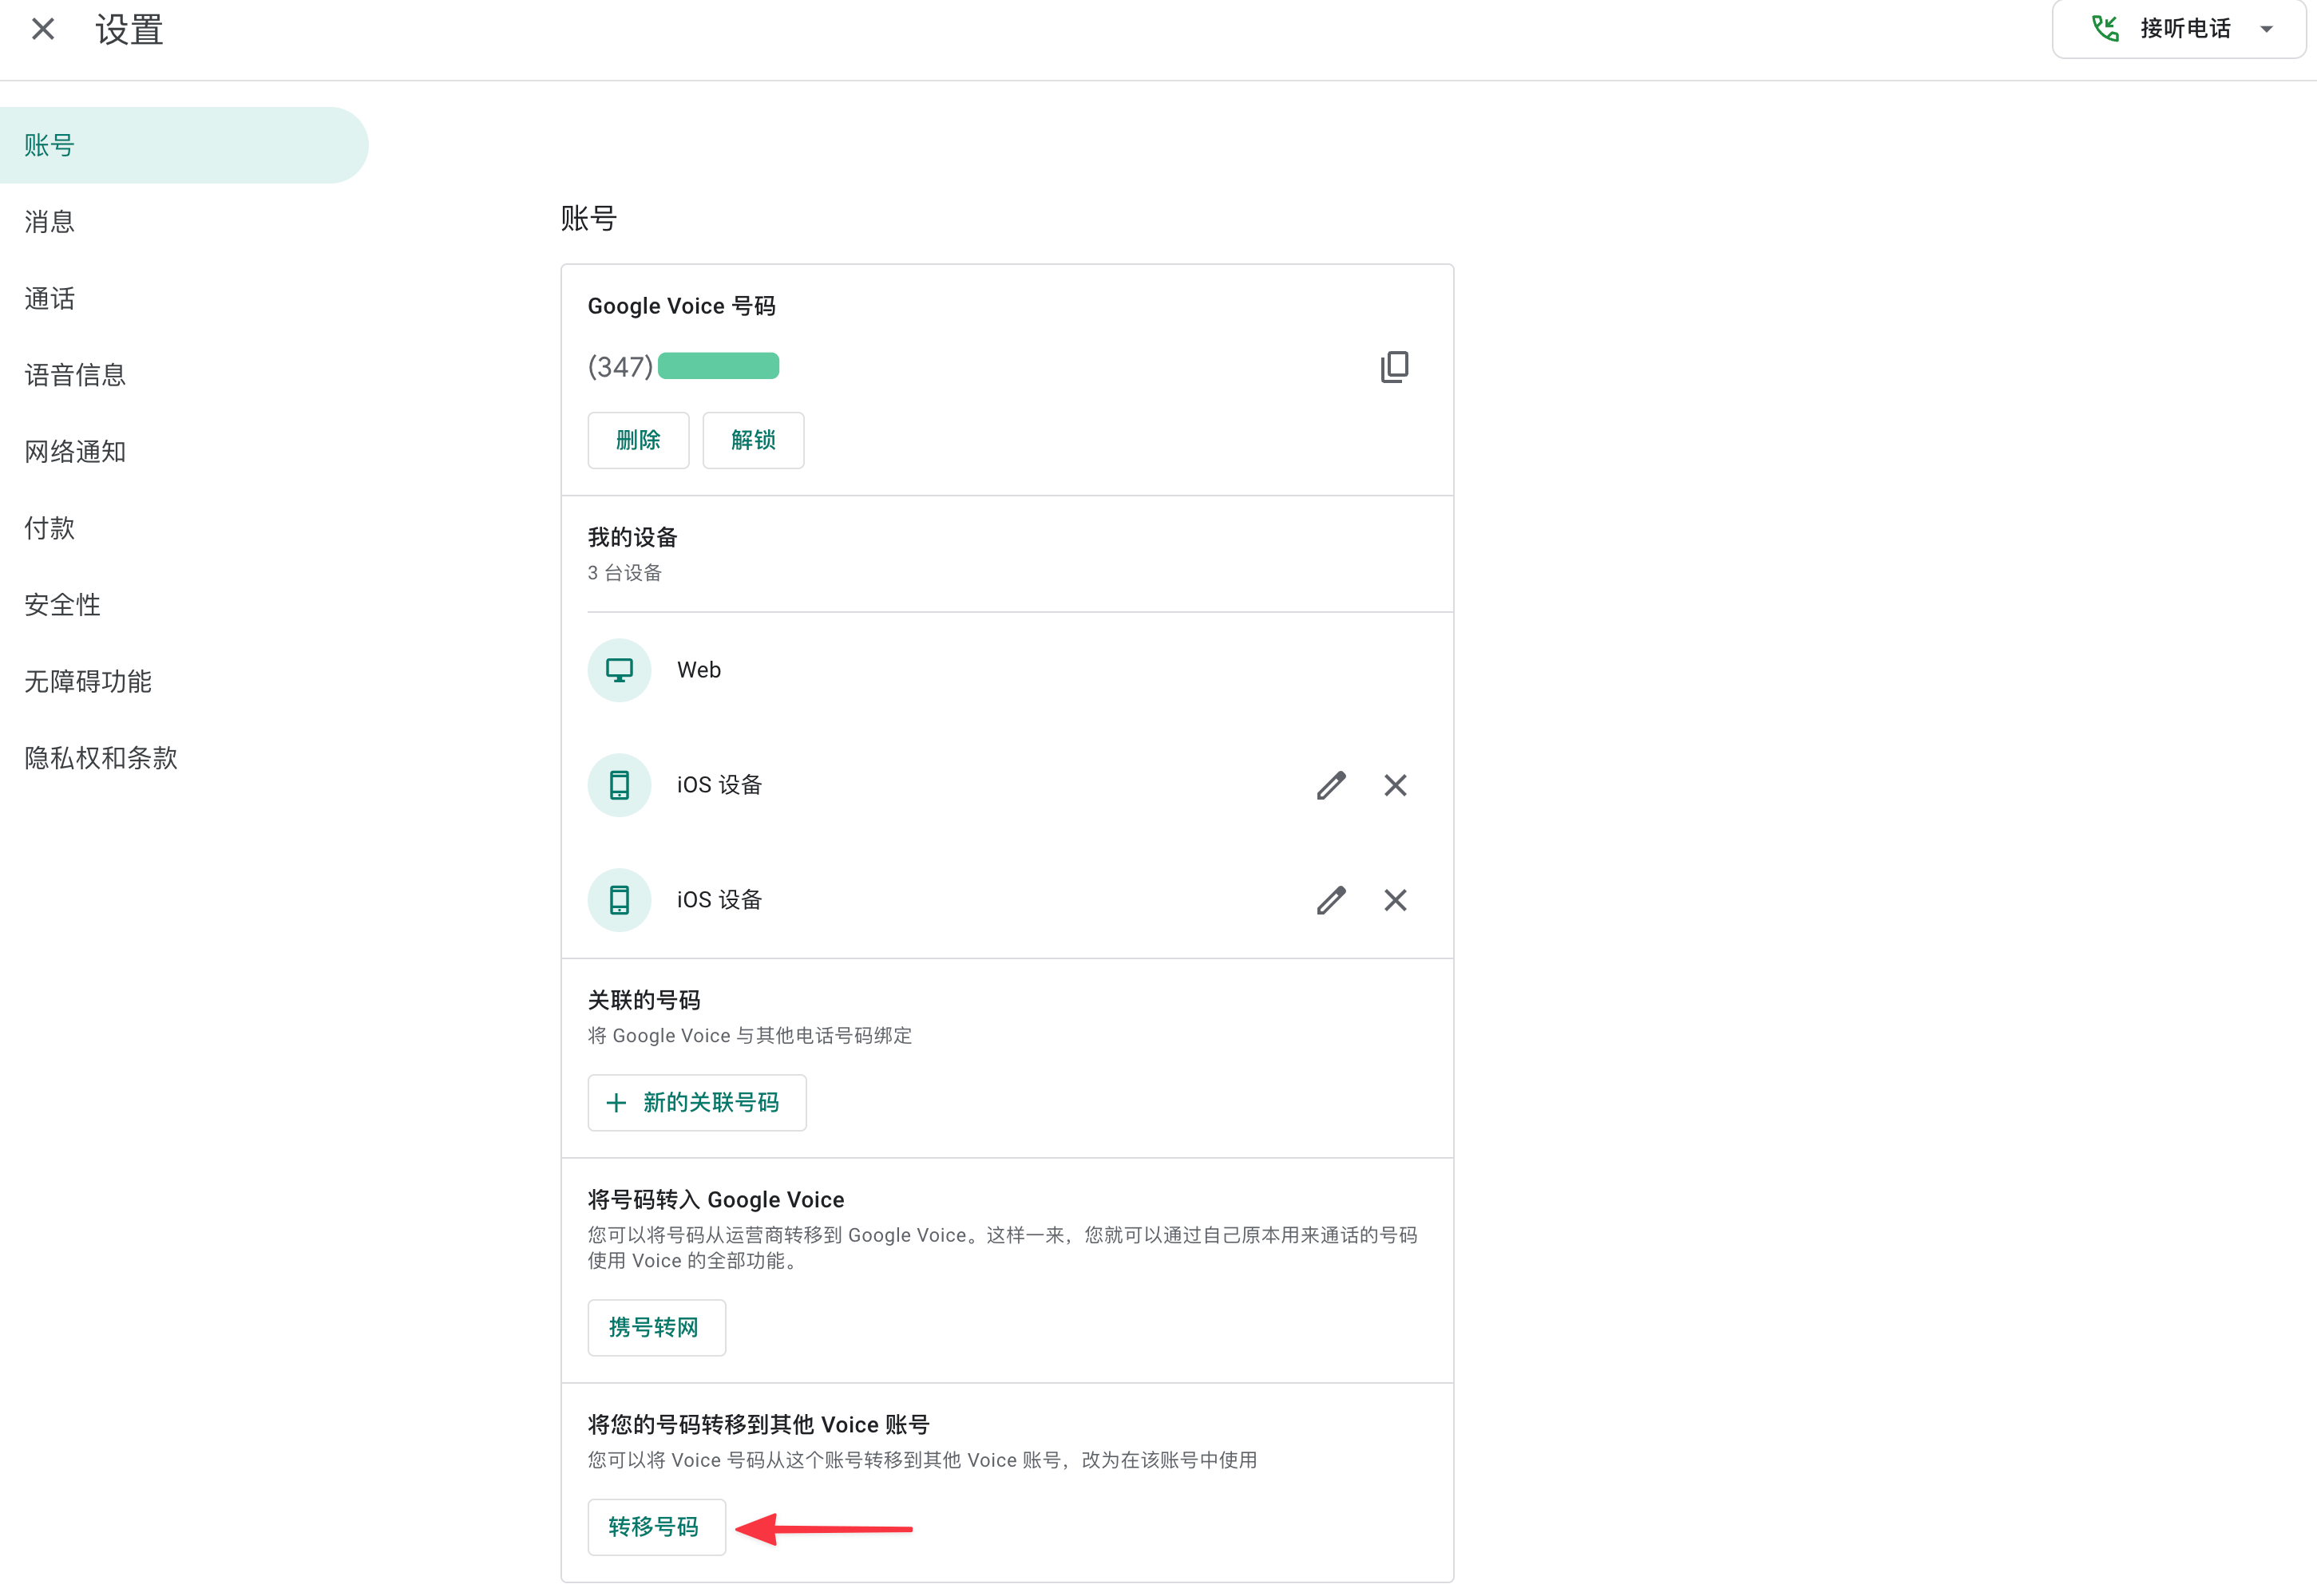Click the edit pencil for second iOS device
The height and width of the screenshot is (1596, 2317).
1331,900
